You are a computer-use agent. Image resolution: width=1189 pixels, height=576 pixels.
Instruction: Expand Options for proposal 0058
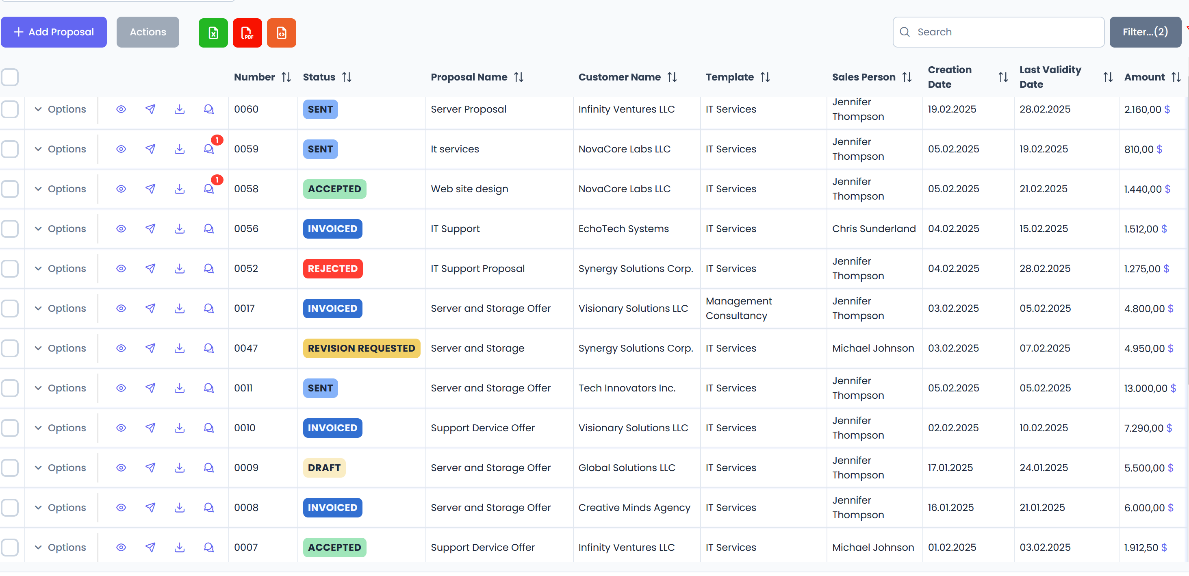[61, 189]
